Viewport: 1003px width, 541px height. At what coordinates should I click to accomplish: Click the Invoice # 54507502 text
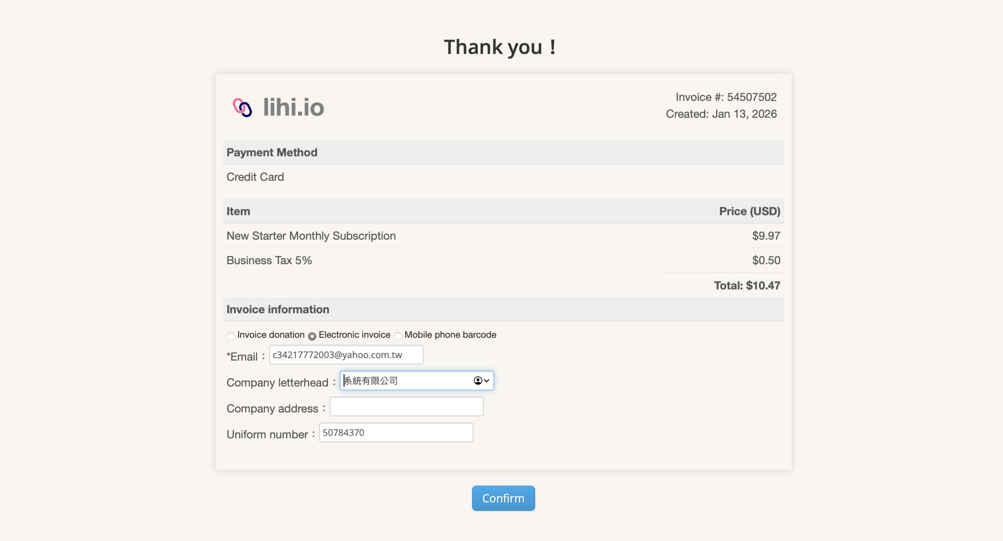pos(726,97)
